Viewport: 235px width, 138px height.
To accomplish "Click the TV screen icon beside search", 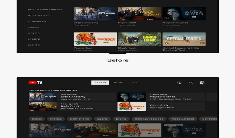I will coord(180,83).
